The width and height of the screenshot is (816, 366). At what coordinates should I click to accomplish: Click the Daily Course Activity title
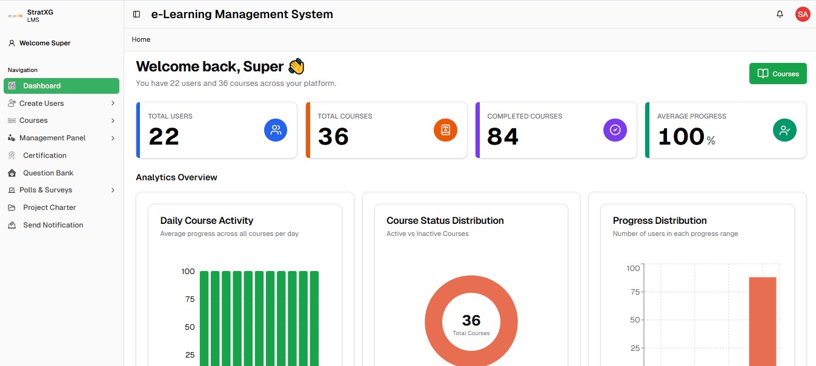(207, 221)
